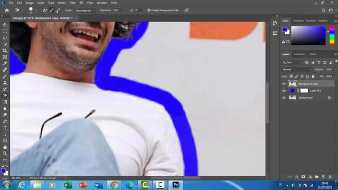Screen dimensions: 338x190
Task: Select the Pen tool
Action: [x=5, y=121]
